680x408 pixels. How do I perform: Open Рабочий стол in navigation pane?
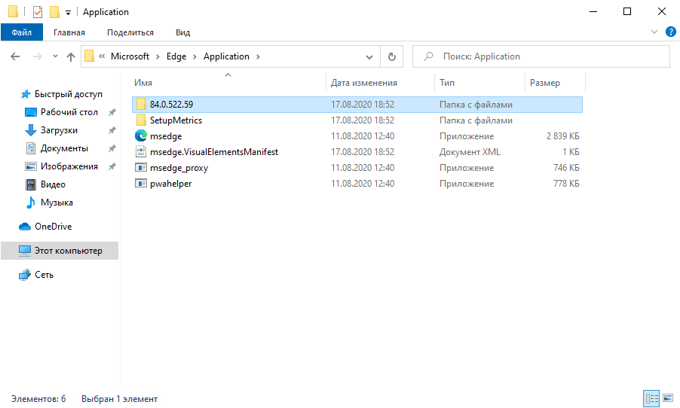tap(69, 112)
